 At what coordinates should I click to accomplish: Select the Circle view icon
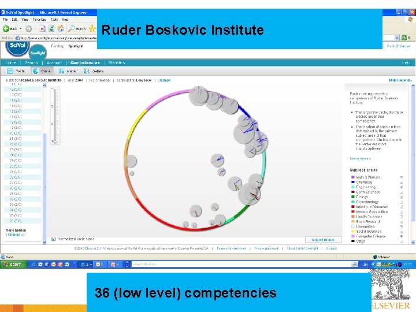36,71
